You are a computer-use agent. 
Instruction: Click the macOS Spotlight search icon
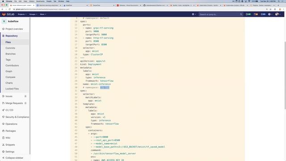tap(279, 1)
